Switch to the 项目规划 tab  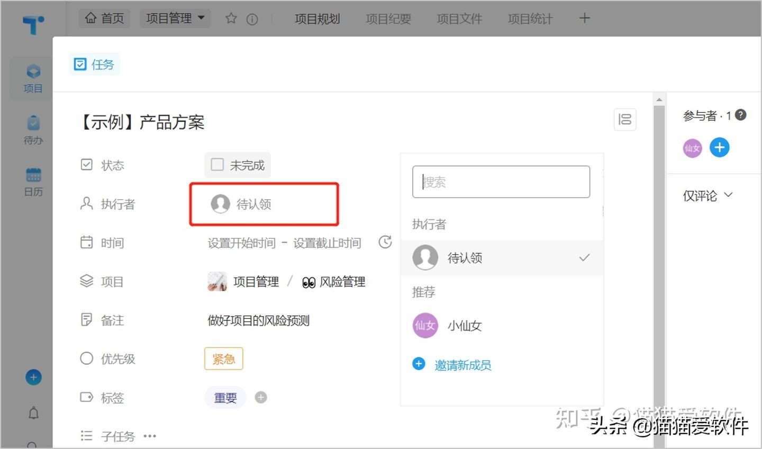click(x=317, y=17)
